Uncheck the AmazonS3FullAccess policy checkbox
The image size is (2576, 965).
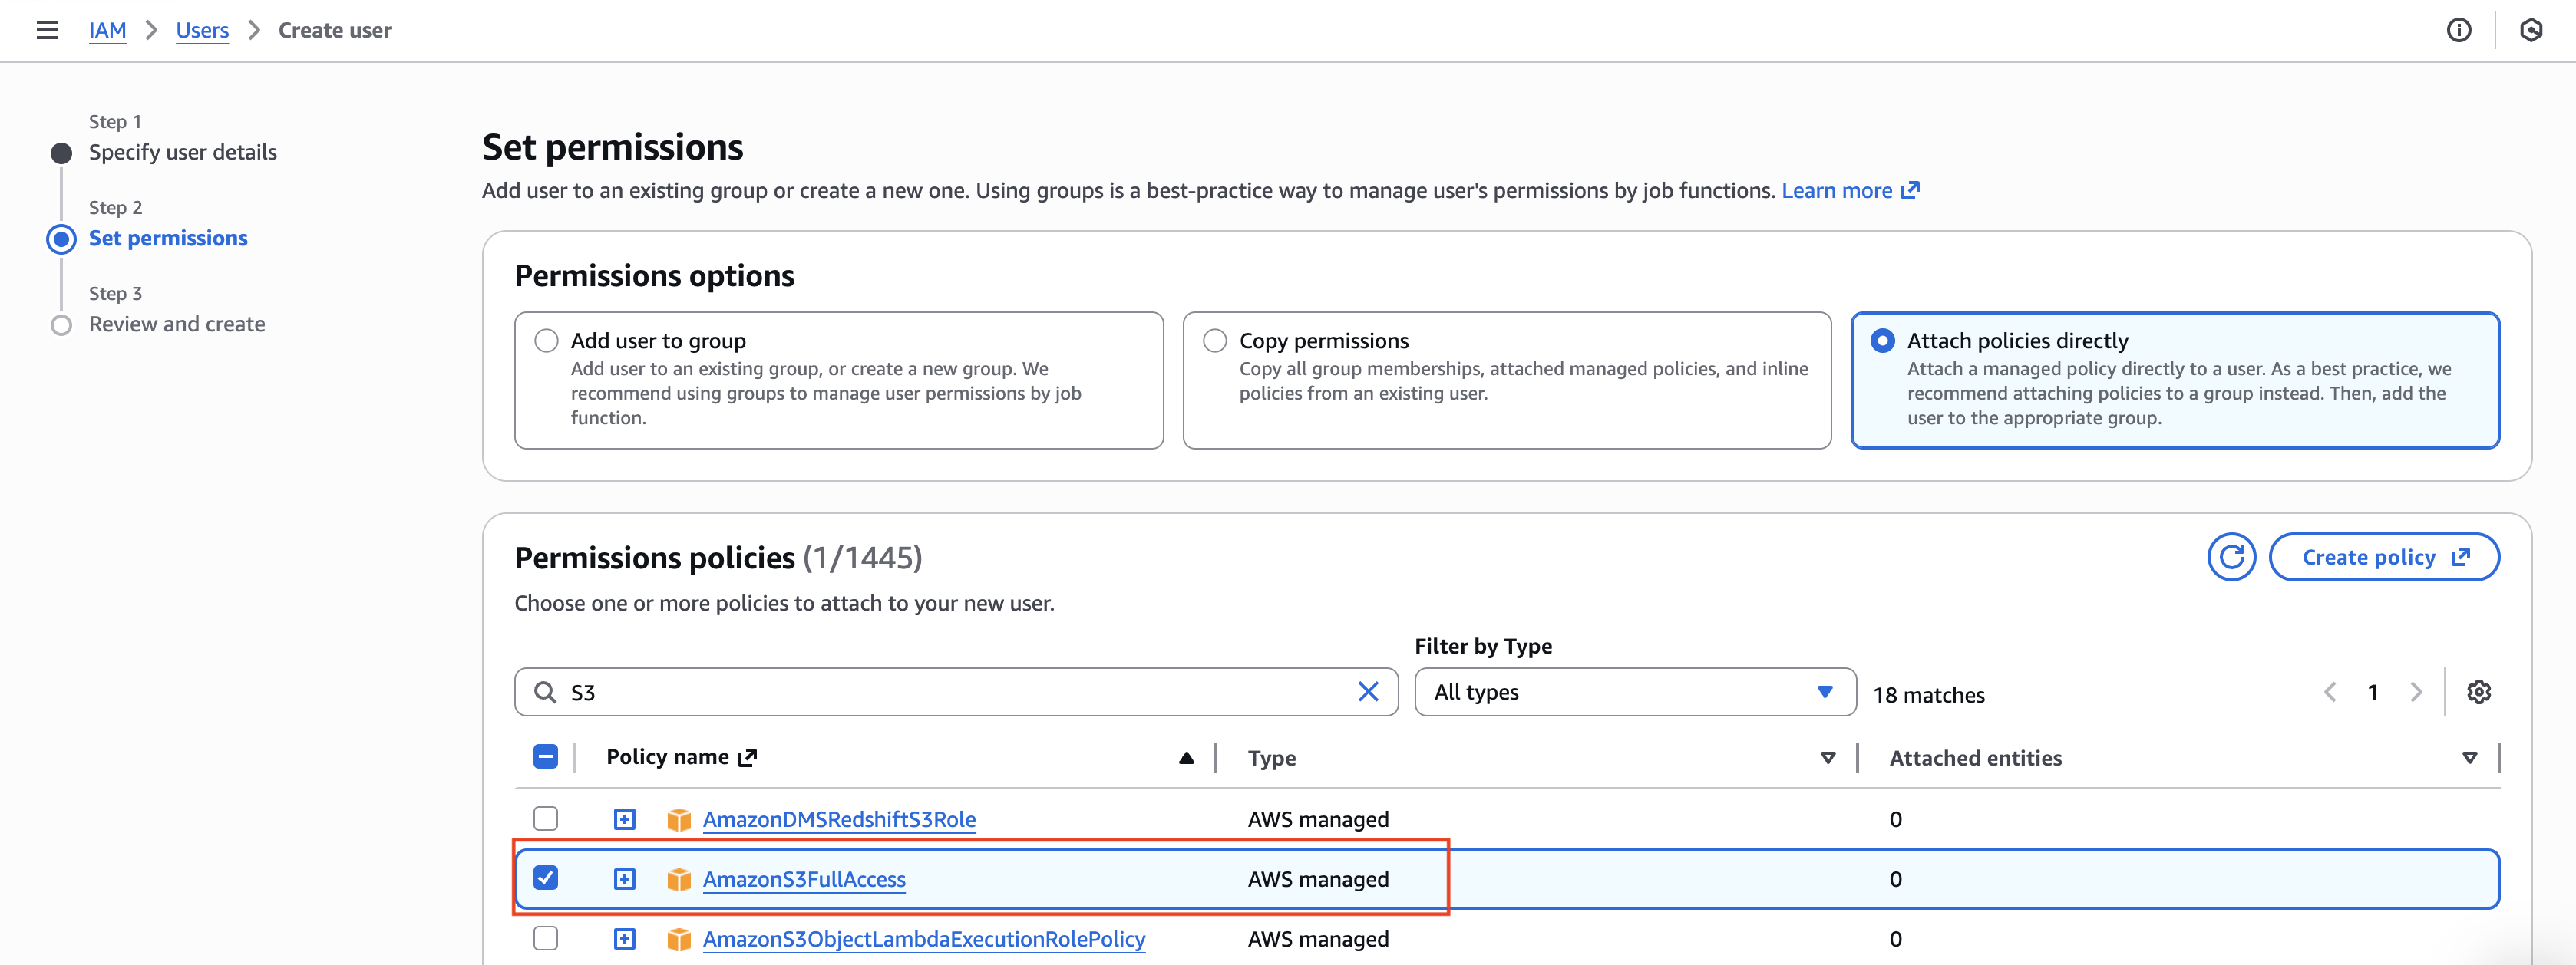pyautogui.click(x=545, y=878)
